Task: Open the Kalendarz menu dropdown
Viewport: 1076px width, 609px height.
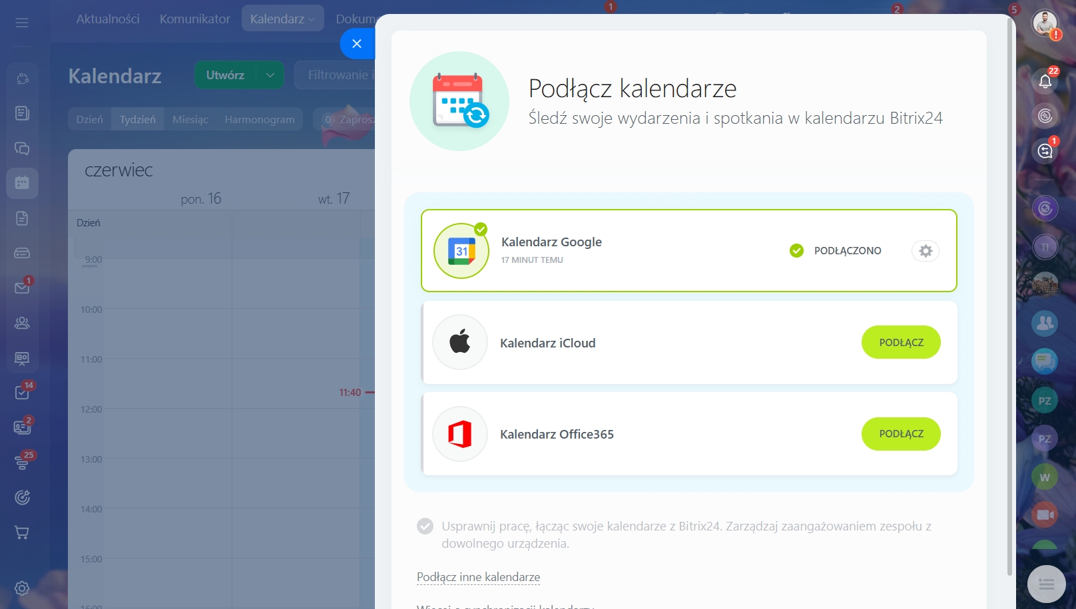Action: tap(283, 19)
